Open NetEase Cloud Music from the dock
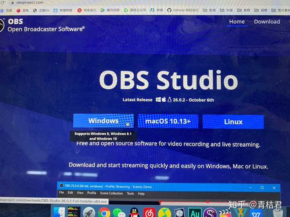Screen dimensions: 290x217 (149, 213)
